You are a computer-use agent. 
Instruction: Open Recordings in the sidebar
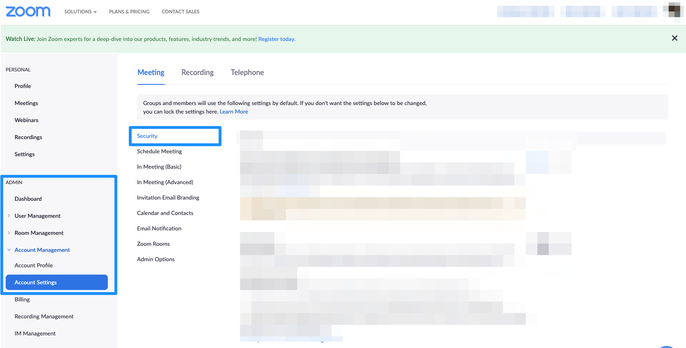click(x=28, y=137)
